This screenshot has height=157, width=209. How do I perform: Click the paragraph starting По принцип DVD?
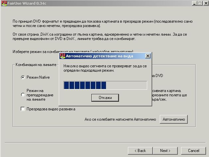[102, 24]
